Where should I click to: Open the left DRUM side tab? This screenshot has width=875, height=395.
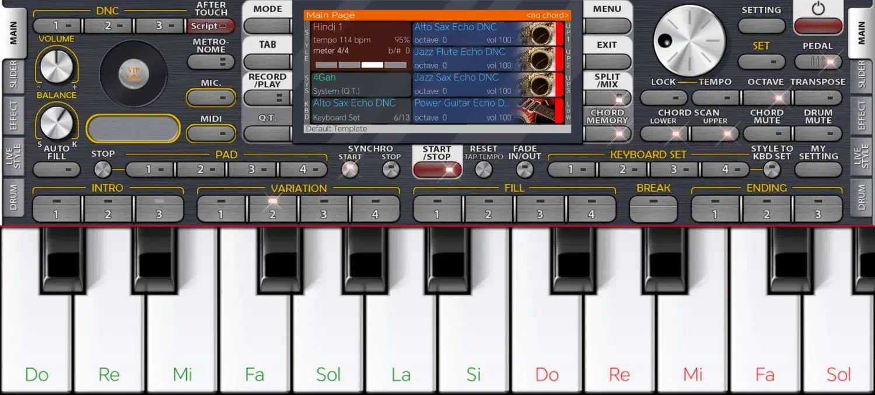click(13, 198)
